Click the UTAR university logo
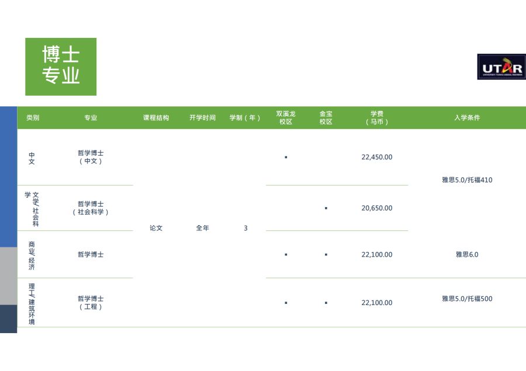Viewport: 526px width, 371px height. [501, 67]
